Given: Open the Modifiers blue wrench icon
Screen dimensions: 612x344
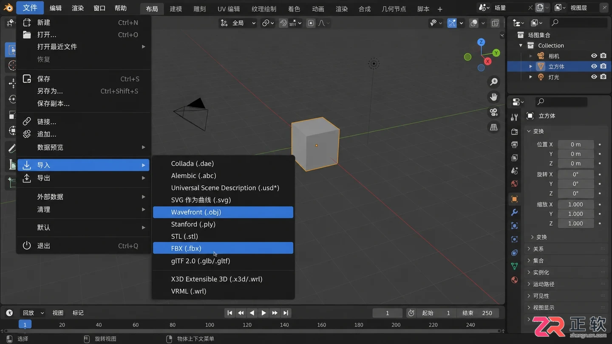Looking at the screenshot, I should [x=514, y=212].
